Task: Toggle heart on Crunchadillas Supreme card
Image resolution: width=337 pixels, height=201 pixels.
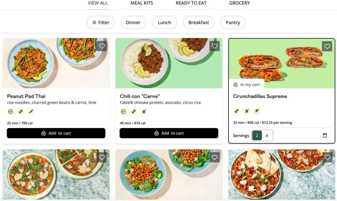Action: (x=327, y=46)
